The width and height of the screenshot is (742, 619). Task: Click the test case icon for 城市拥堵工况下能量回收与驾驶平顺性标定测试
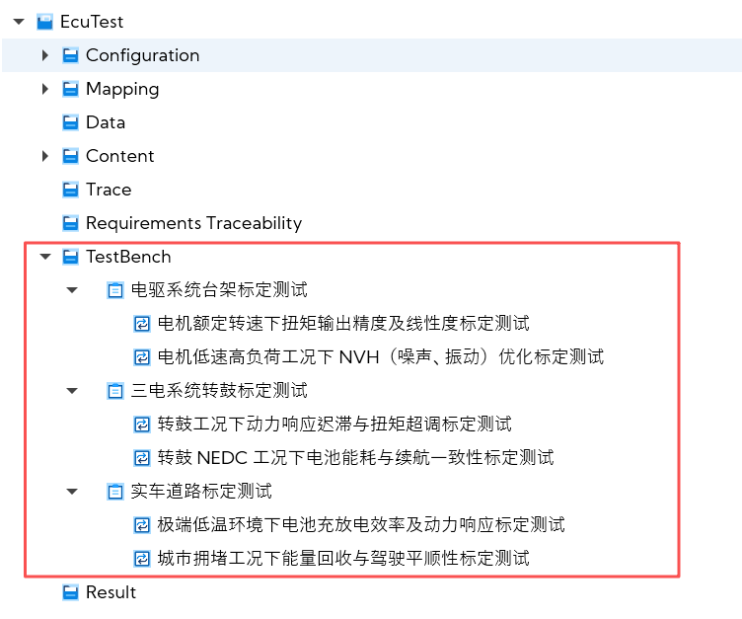tap(142, 559)
